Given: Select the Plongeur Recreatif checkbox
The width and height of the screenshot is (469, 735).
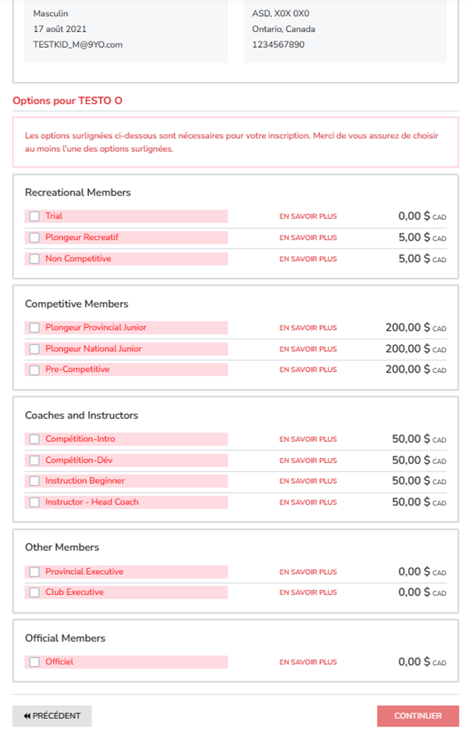Looking at the screenshot, I should point(34,238).
